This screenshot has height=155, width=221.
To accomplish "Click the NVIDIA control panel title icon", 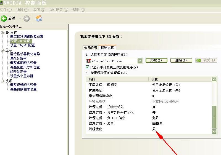I will coord(1,2).
